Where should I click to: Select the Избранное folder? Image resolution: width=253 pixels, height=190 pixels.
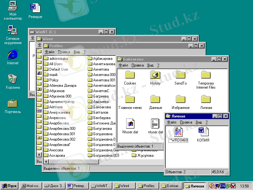181,99
